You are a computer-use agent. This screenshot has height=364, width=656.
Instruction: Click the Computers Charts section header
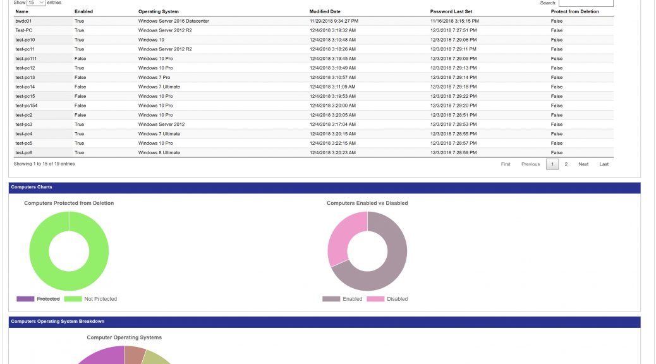tap(325, 188)
